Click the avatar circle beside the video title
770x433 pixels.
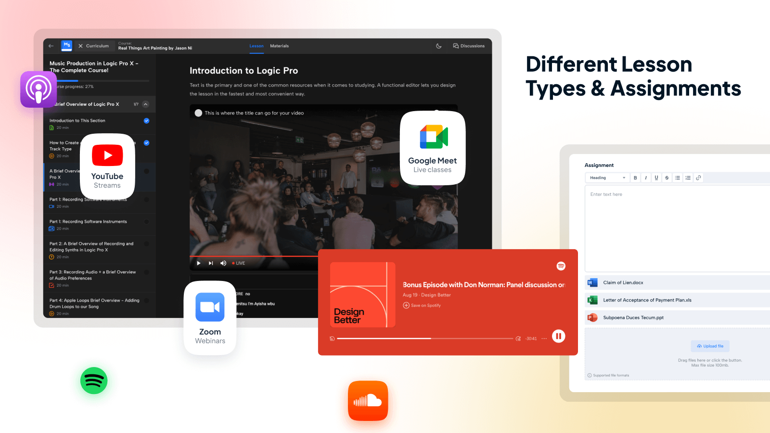tap(198, 113)
